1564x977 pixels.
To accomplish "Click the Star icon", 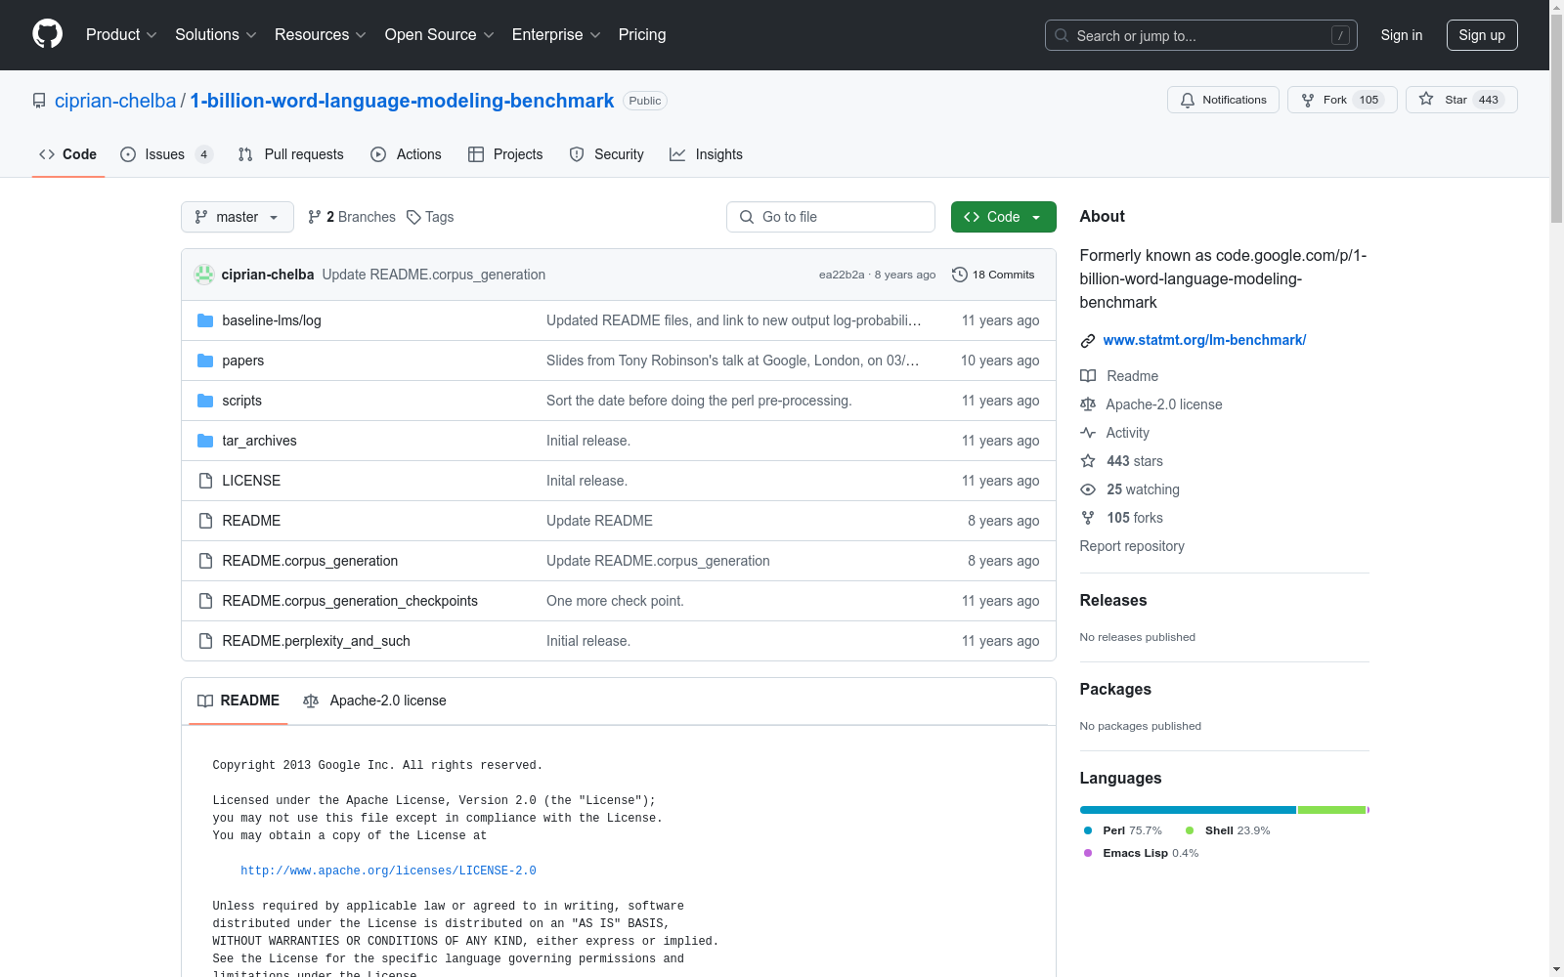I will click(1426, 100).
